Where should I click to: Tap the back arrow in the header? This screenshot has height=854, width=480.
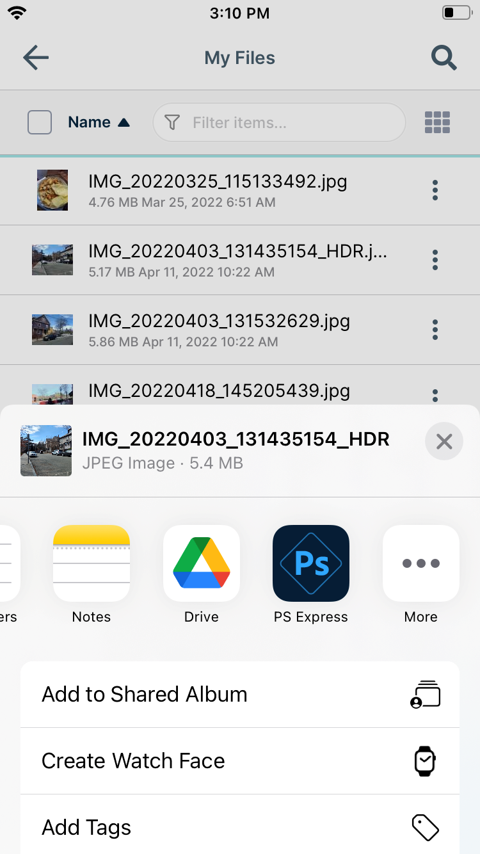(36, 58)
